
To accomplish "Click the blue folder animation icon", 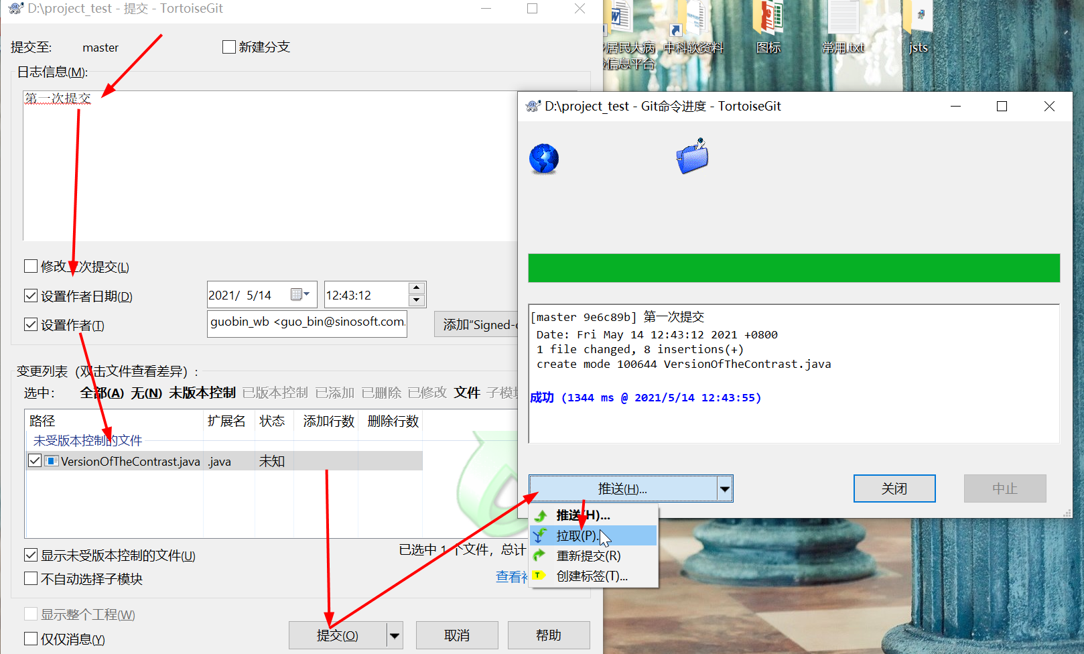I will pyautogui.click(x=692, y=156).
